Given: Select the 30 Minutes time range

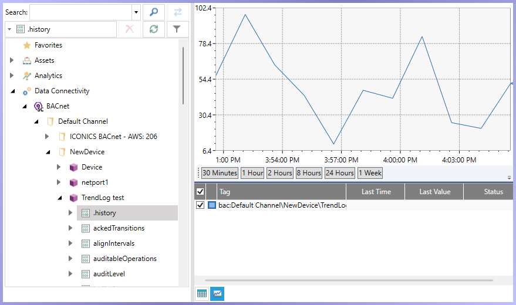Looking at the screenshot, I should click(x=220, y=173).
